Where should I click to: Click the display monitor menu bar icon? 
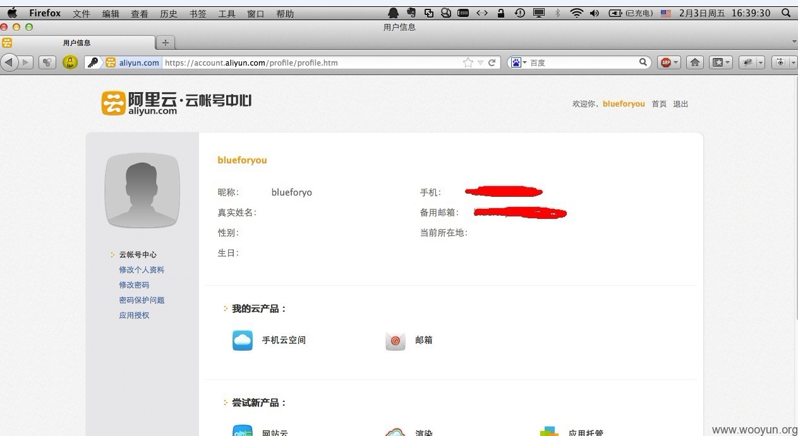[539, 13]
